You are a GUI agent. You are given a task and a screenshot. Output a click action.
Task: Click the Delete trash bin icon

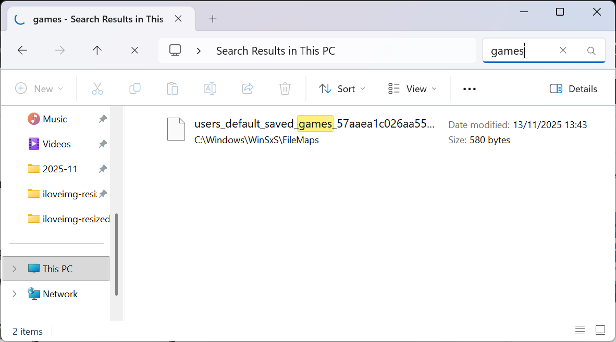(x=285, y=88)
